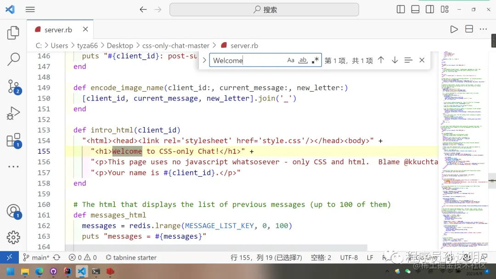Open the Accounts menu
Image resolution: width=496 pixels, height=279 pixels.
[13, 211]
